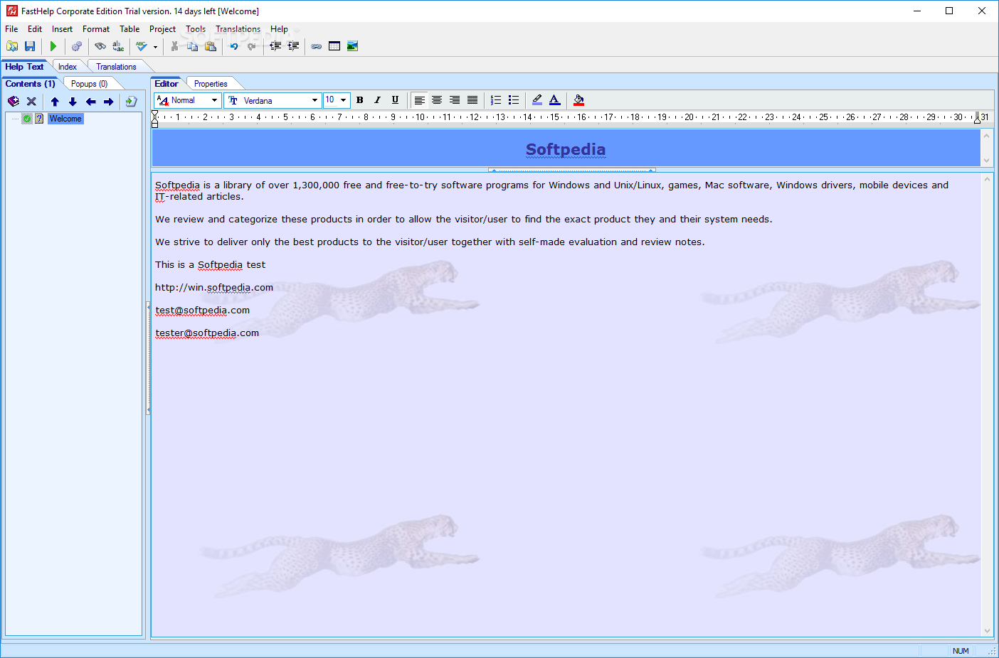Image resolution: width=999 pixels, height=658 pixels.
Task: Pick text highlight color
Action: click(x=537, y=100)
